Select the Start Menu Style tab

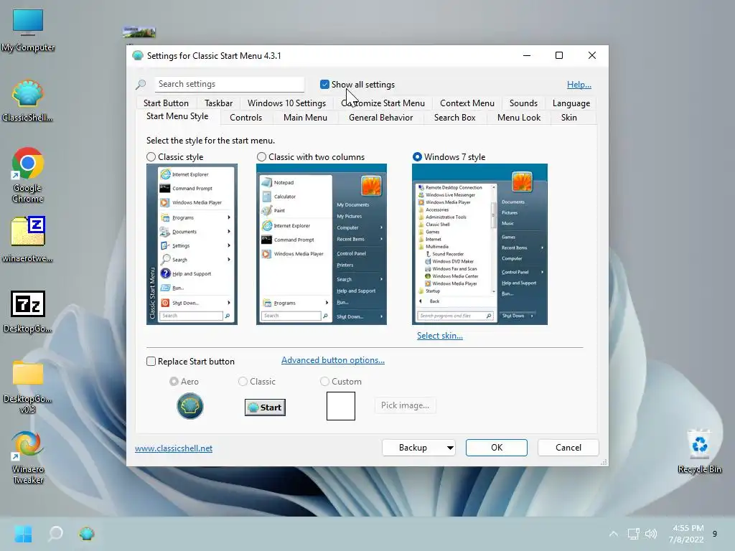pos(177,116)
